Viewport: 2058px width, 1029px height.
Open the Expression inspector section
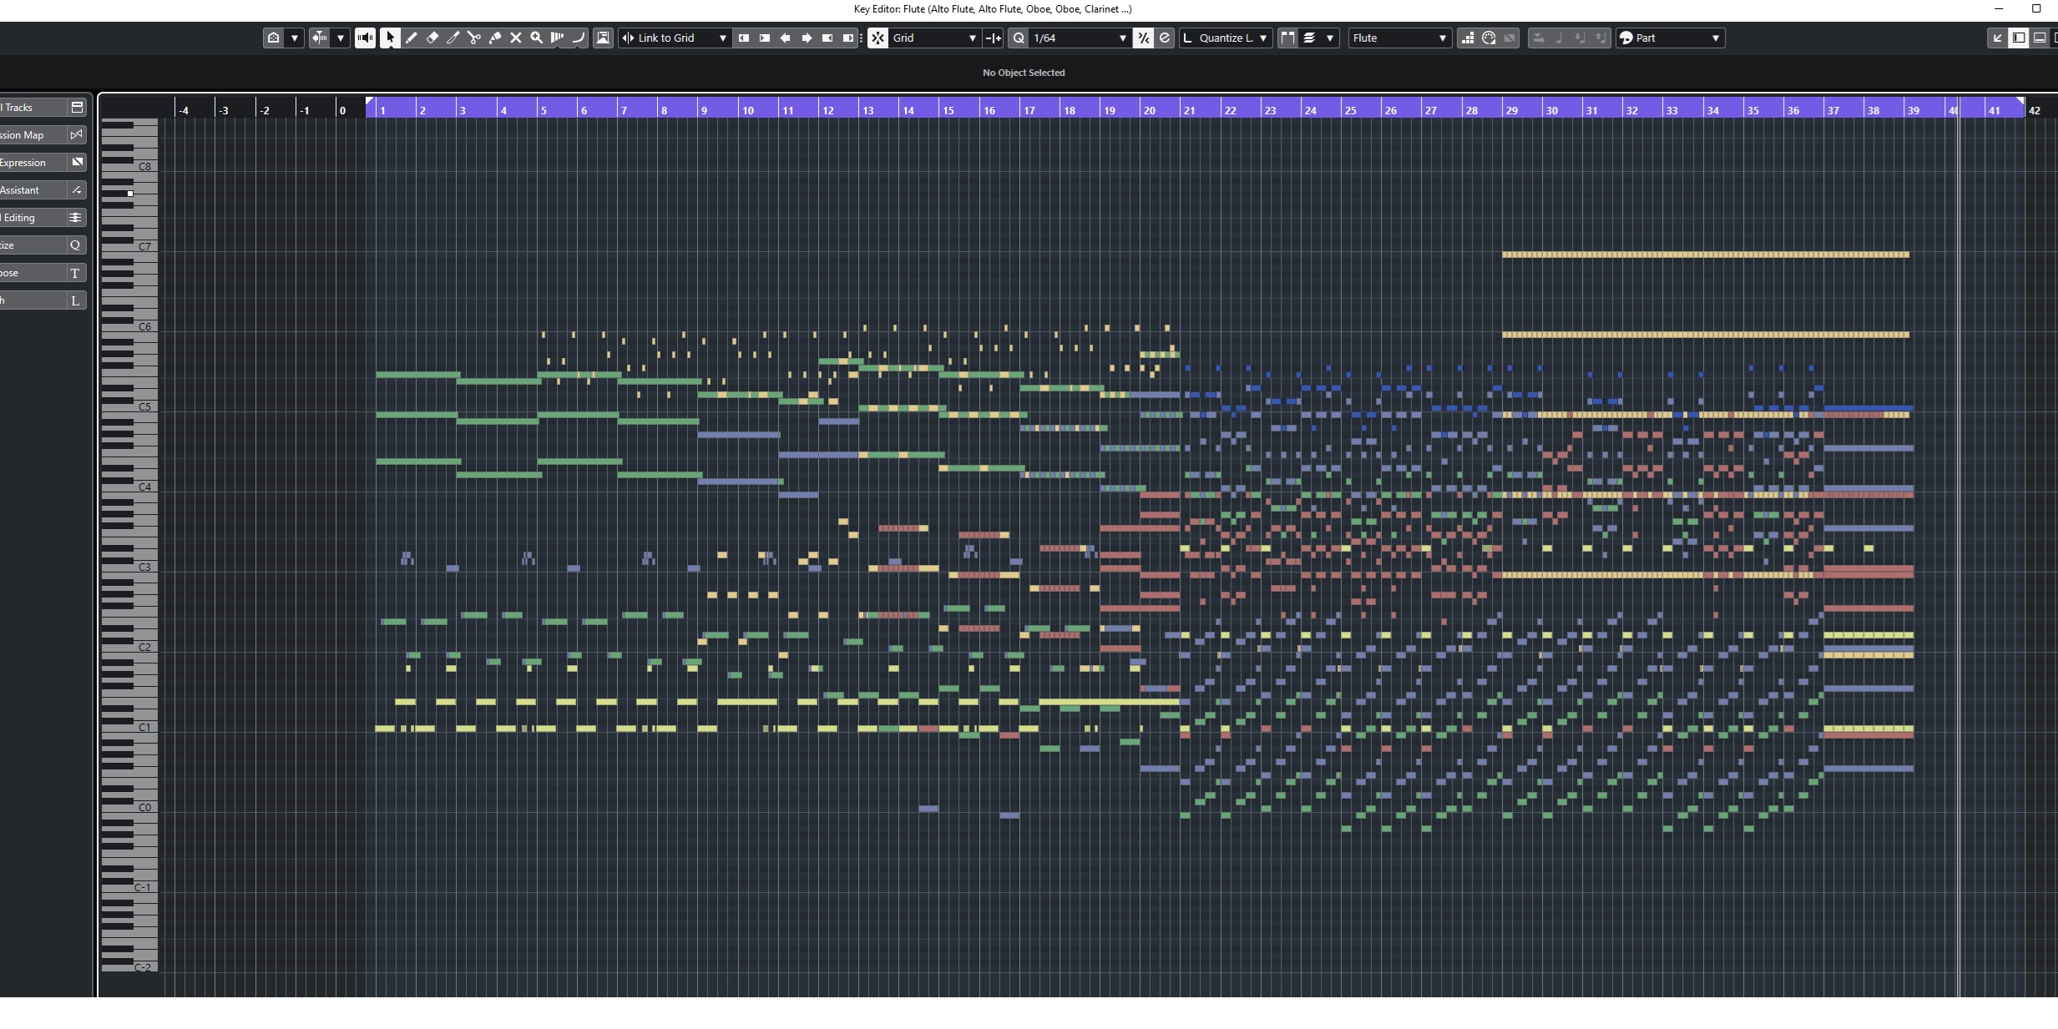pos(33,163)
